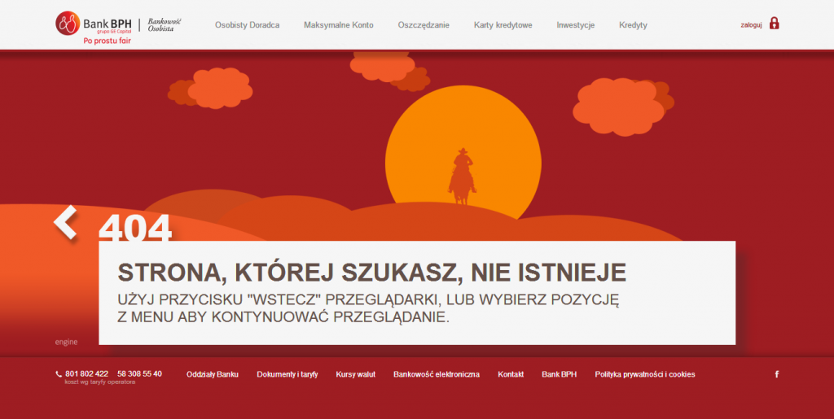Viewport: 834px width, 419px height.
Task: Click the Bankowość Osobista header text
Action: (165, 24)
